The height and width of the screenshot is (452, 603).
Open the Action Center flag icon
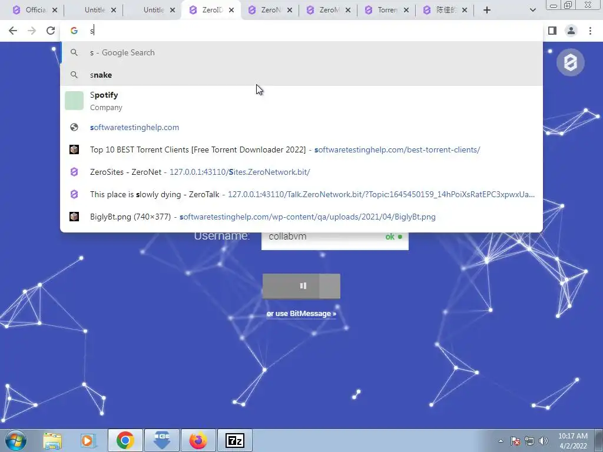coord(515,441)
